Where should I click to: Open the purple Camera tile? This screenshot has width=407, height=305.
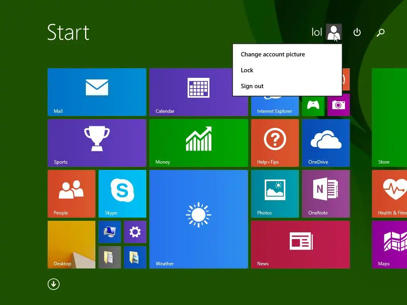pyautogui.click(x=339, y=105)
